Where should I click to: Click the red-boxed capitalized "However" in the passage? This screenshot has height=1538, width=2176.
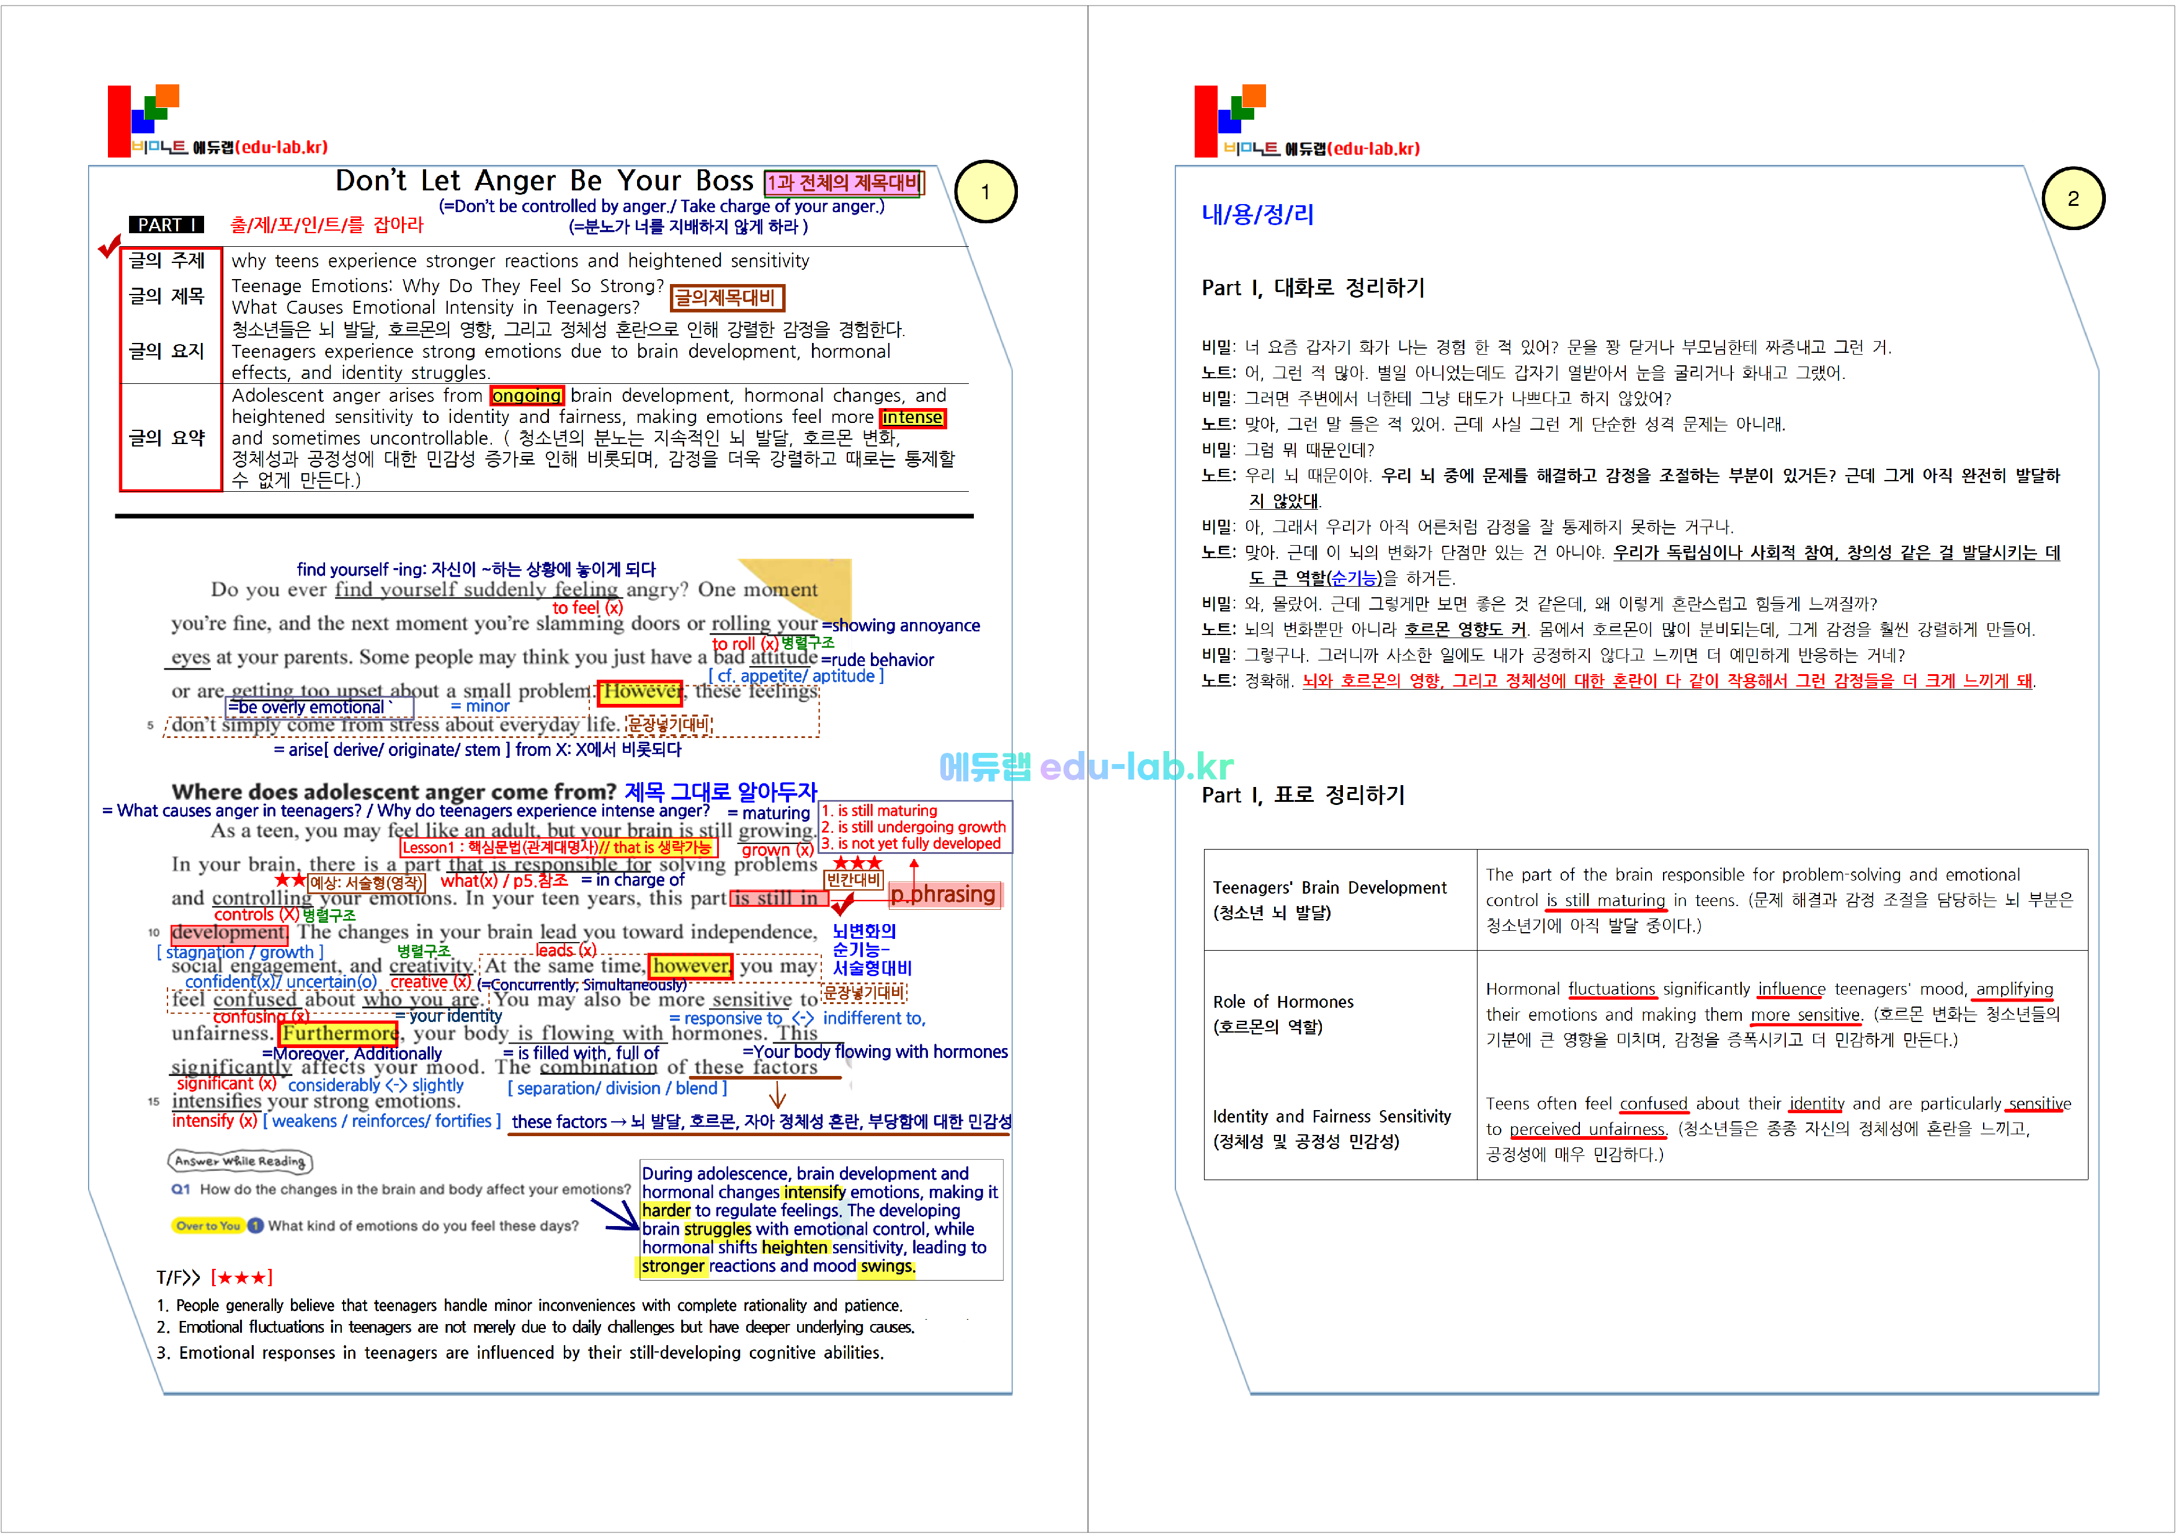pyautogui.click(x=640, y=691)
